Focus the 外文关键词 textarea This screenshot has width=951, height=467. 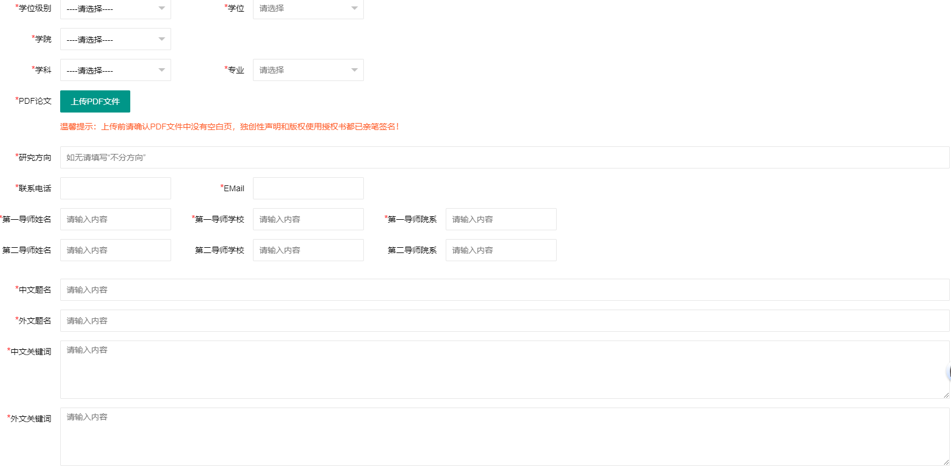pos(504,437)
